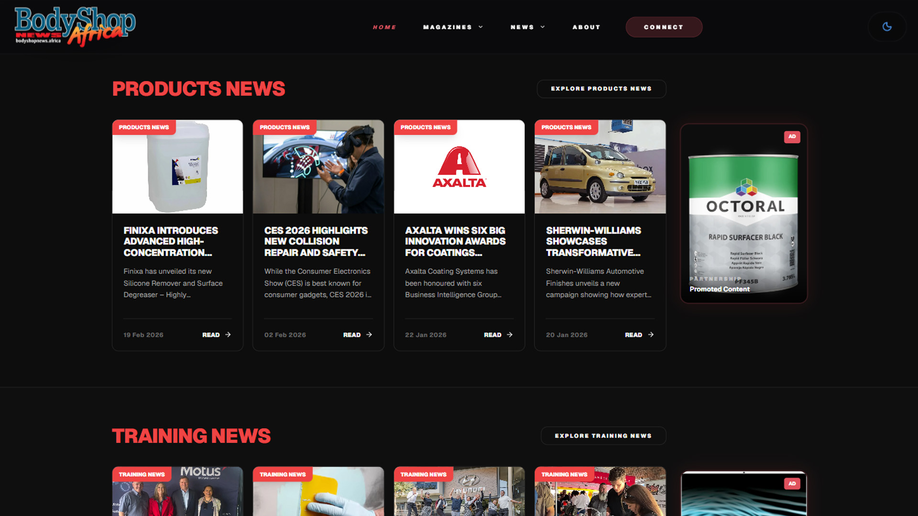Click the arrow icon on Finixa article

pos(228,334)
